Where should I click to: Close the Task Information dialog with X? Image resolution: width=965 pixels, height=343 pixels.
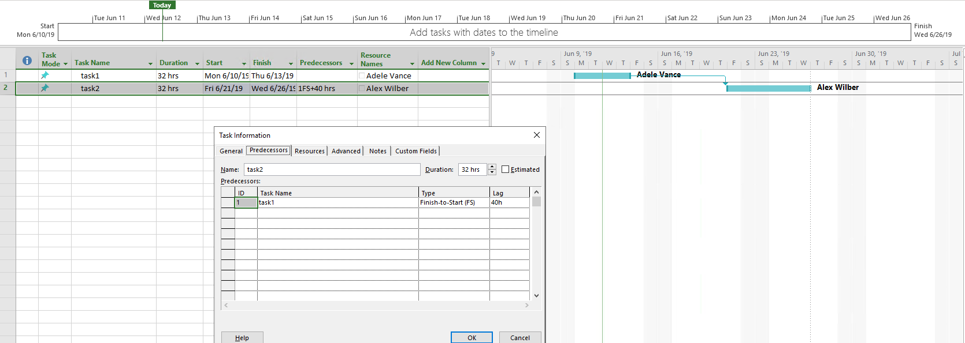pyautogui.click(x=537, y=135)
